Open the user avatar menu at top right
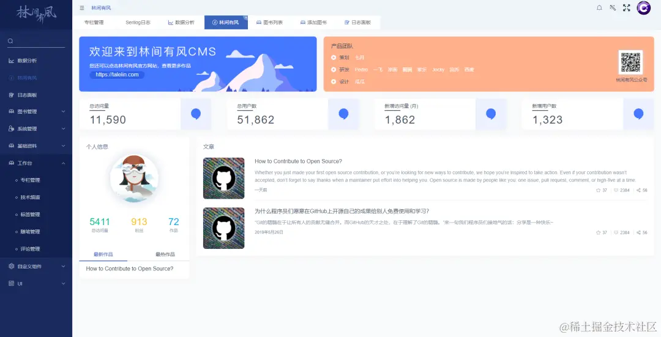Image resolution: width=661 pixels, height=337 pixels. (x=644, y=7)
